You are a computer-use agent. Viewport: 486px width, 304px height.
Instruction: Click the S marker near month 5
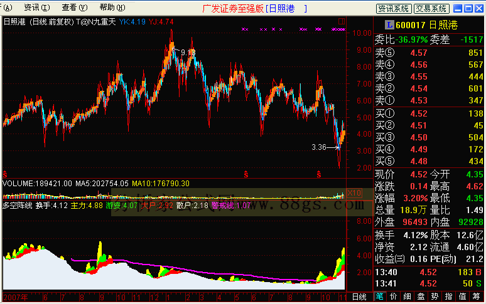click(246, 174)
